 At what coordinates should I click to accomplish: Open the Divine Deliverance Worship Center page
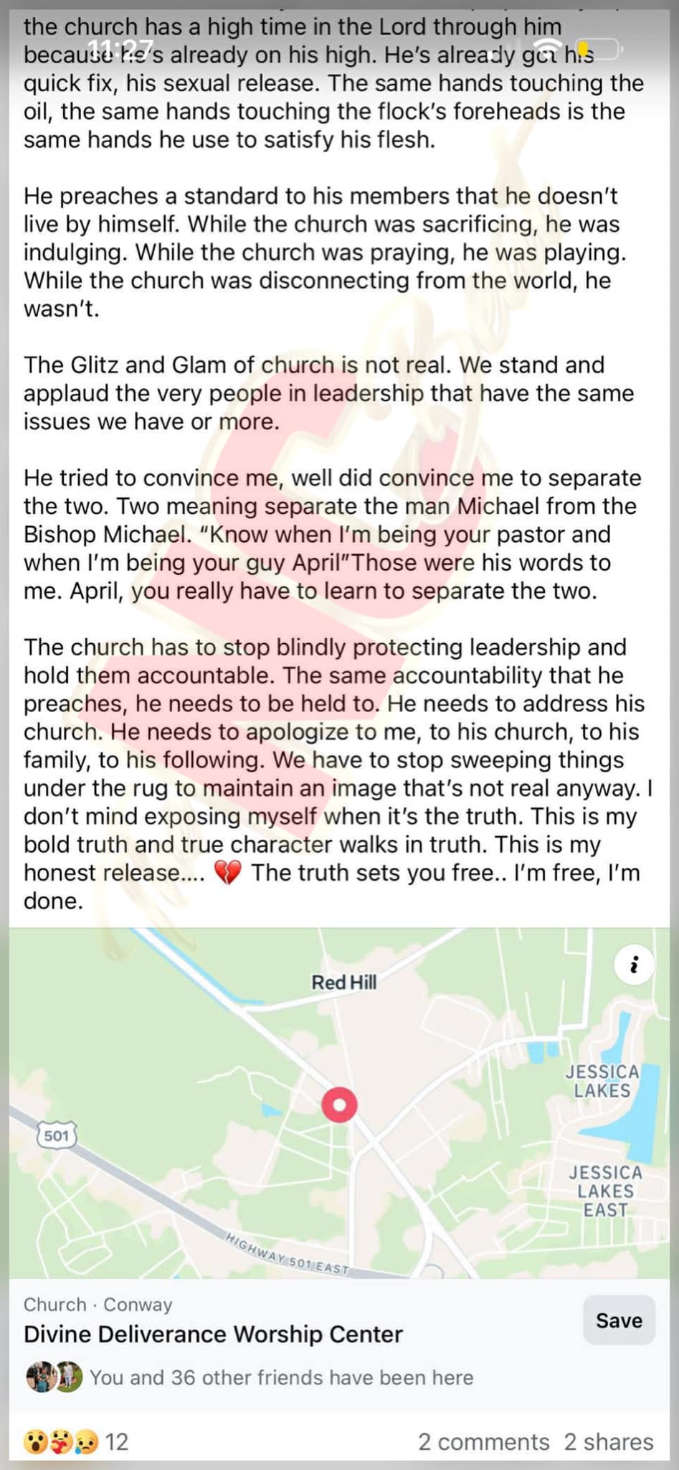click(213, 1334)
